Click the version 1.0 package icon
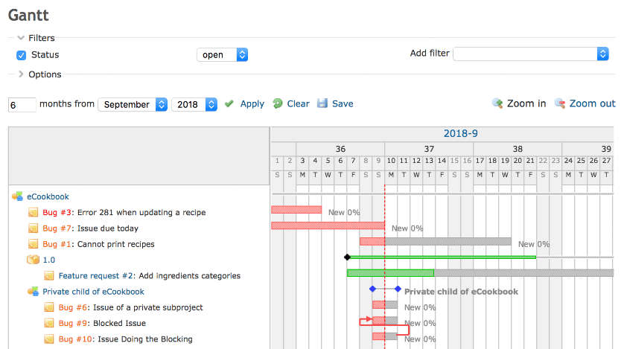Screen dimensions: 621x349 [x=33, y=260]
